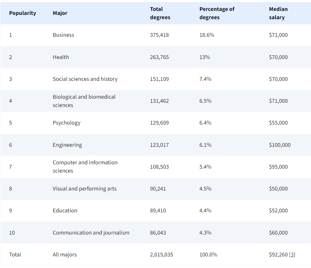
Task: Click the 18.6% percentage value
Action: click(207, 35)
